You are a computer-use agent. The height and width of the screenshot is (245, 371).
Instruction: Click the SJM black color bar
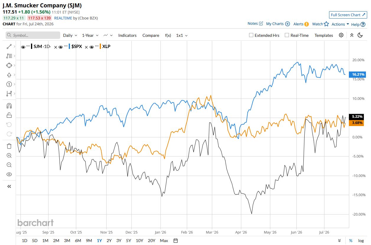click(32, 47)
